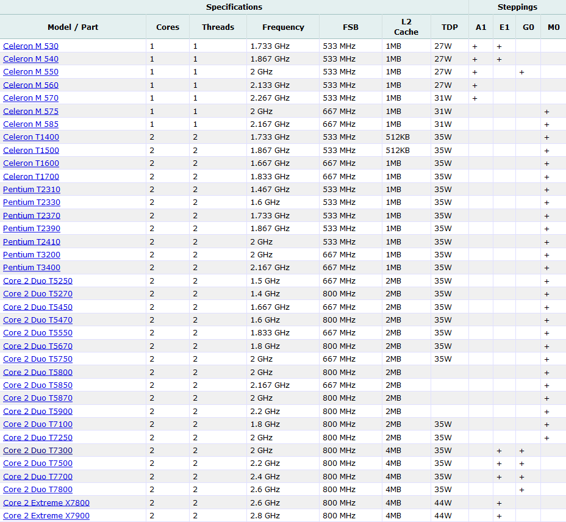The height and width of the screenshot is (522, 566).
Task: Click the A1 stepping column header
Action: click(481, 27)
